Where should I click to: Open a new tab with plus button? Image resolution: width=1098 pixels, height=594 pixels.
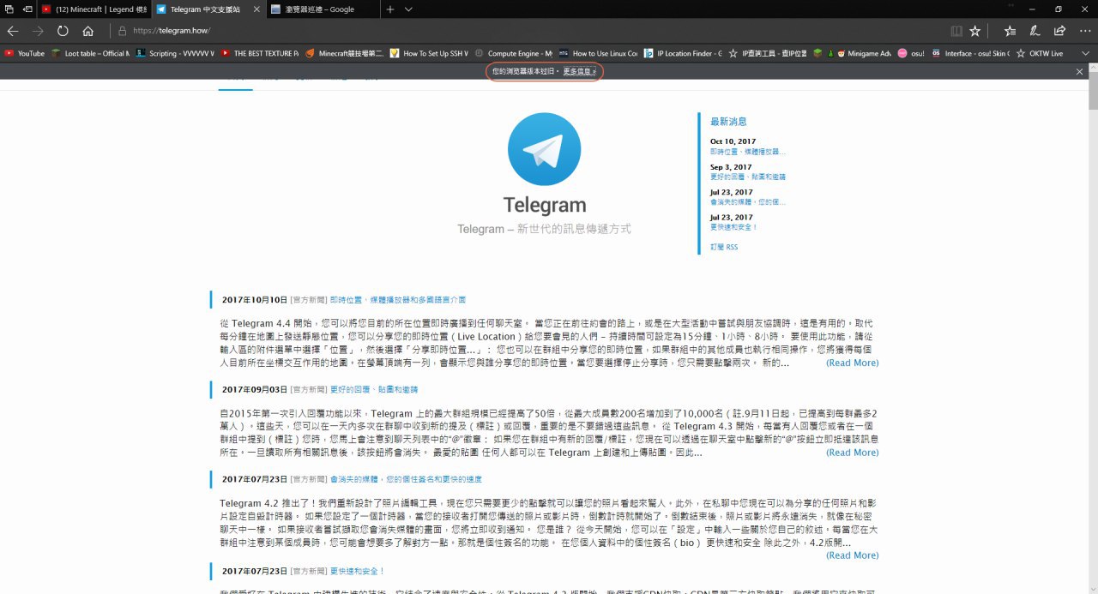[390, 9]
